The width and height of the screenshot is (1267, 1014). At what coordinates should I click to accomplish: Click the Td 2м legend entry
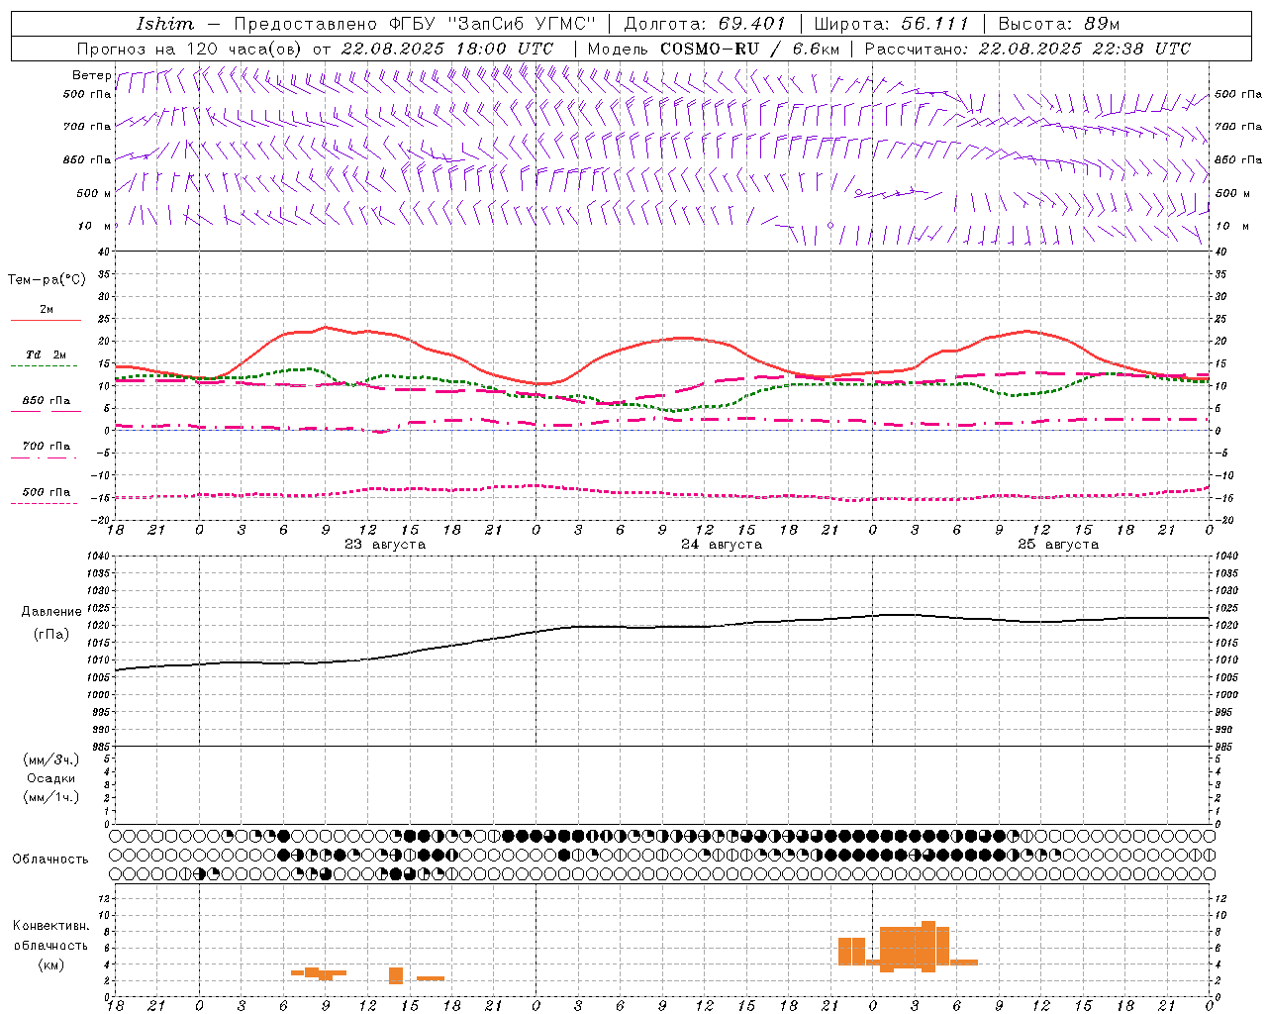coord(46,355)
